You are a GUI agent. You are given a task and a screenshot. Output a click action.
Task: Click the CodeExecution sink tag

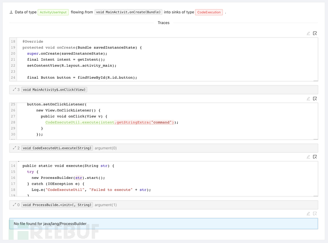pyautogui.click(x=209, y=12)
